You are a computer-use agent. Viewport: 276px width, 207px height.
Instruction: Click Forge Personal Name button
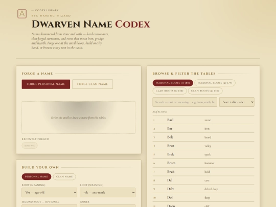pyautogui.click(x=46, y=84)
